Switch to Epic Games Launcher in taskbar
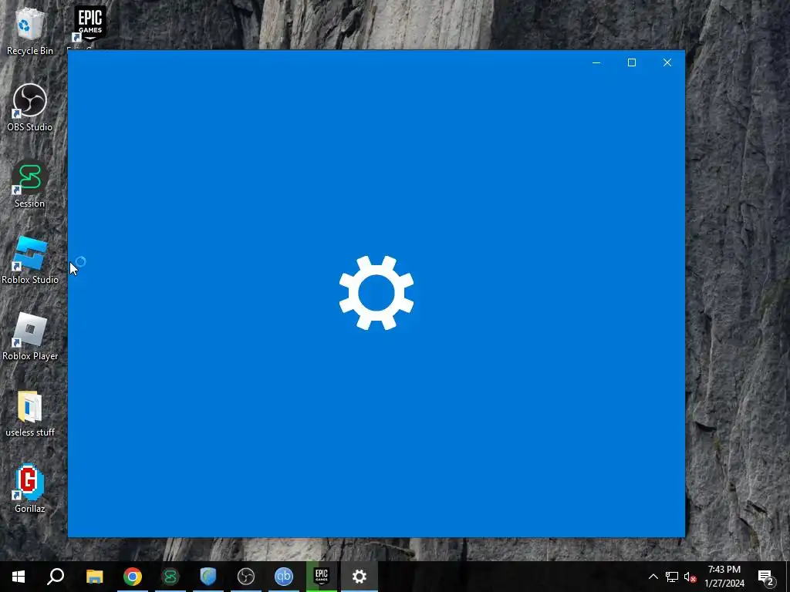Viewport: 790px width, 592px height. coord(322,577)
